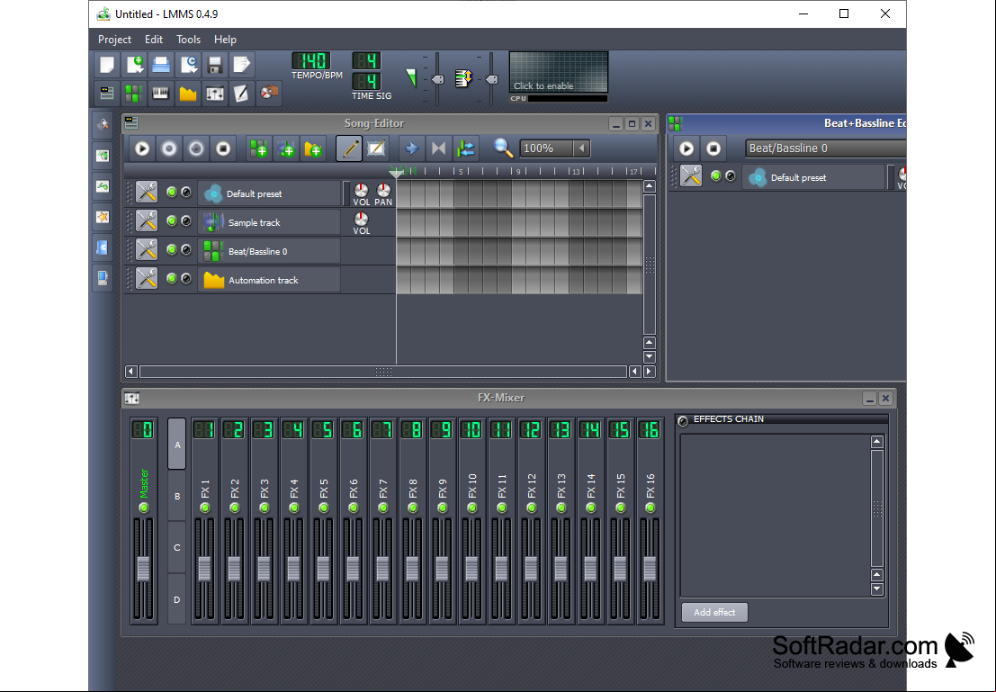Switch to FX bank B

(177, 497)
